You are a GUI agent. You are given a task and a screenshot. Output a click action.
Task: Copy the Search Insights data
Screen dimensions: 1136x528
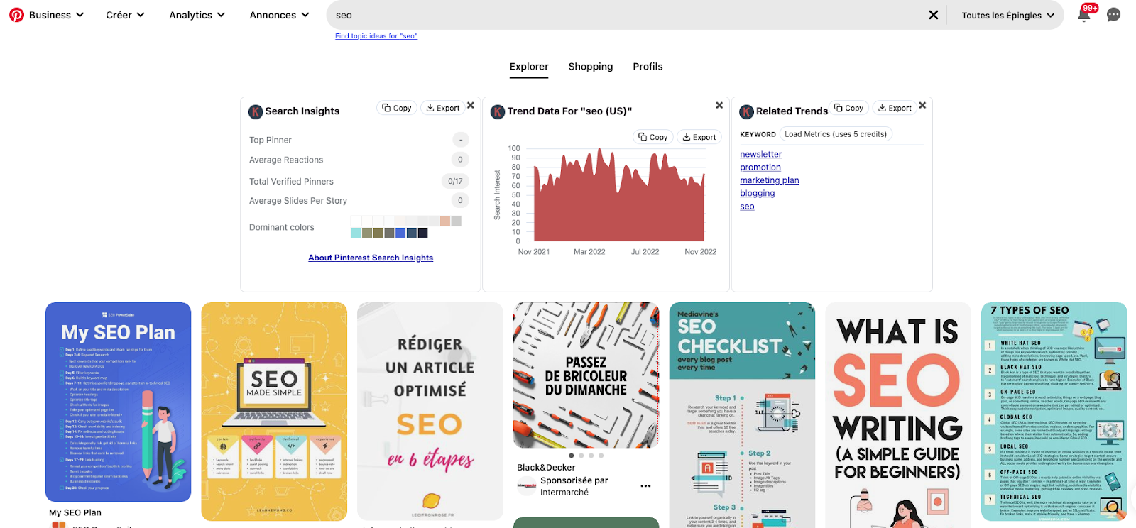tap(397, 108)
